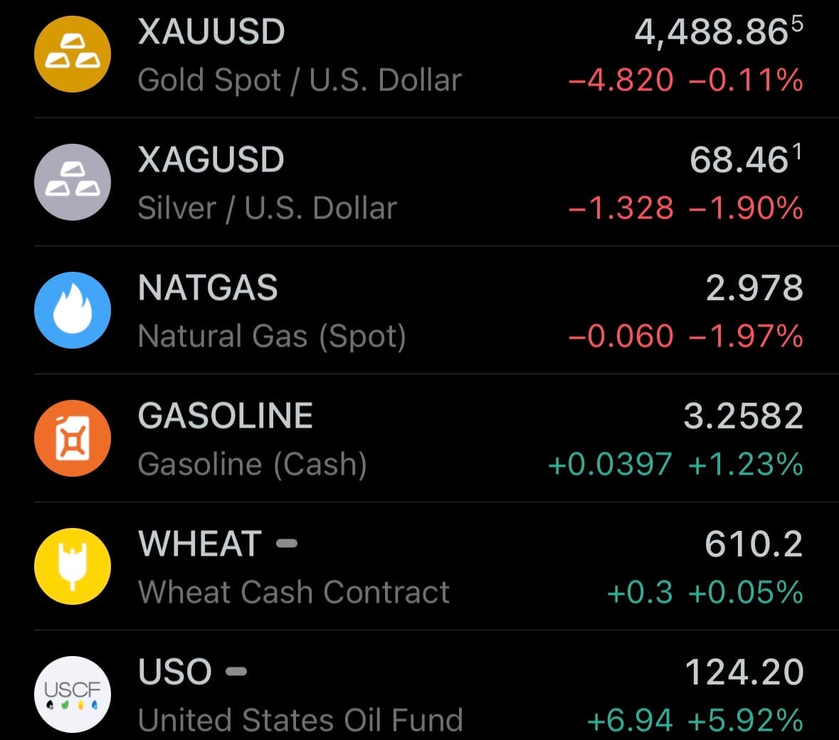
Task: Tap the silver bars XAGUSD icon
Action: [x=73, y=182]
